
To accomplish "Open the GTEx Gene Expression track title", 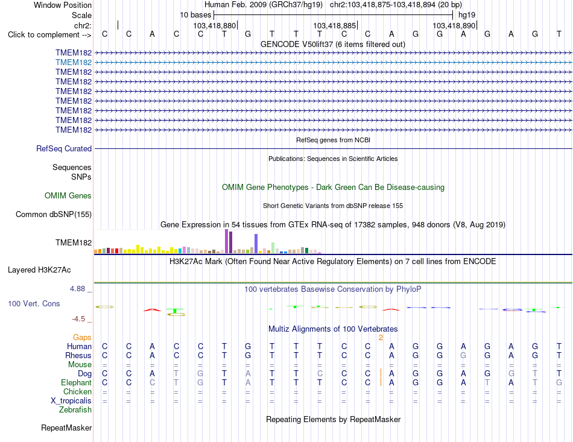I will point(333,225).
